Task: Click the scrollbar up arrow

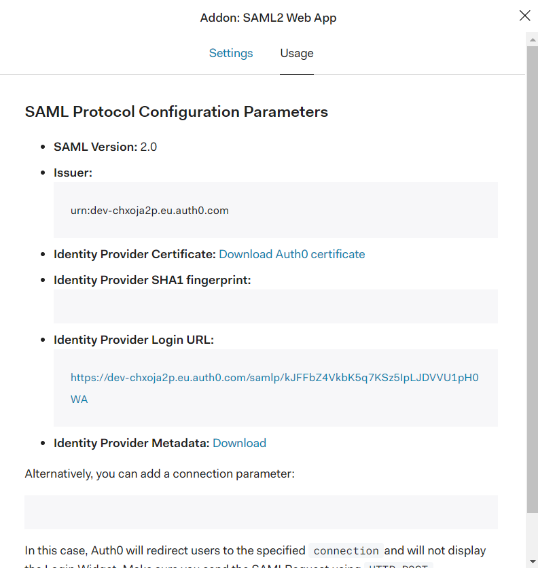Action: pyautogui.click(x=532, y=39)
